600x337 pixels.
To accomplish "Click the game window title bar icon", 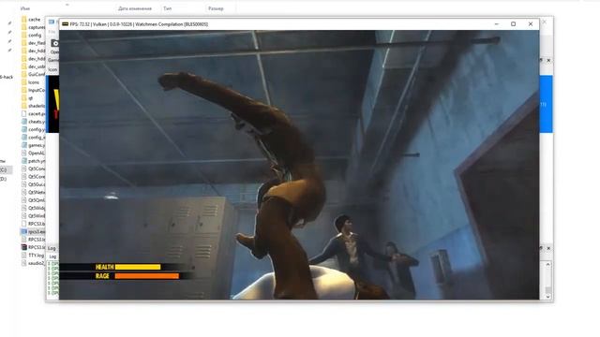I will 65,24.
